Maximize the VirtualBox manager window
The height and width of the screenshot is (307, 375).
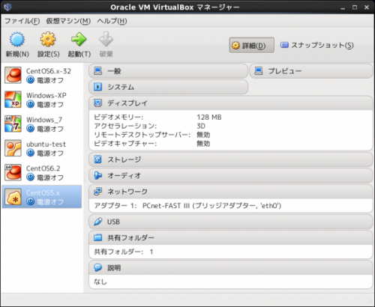355,7
